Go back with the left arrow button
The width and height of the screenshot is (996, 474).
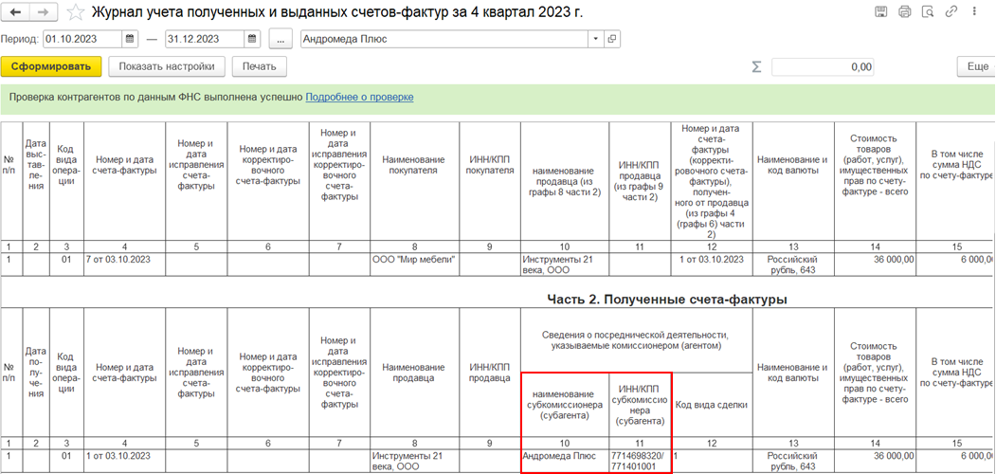(x=17, y=12)
